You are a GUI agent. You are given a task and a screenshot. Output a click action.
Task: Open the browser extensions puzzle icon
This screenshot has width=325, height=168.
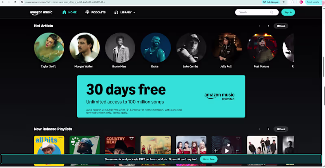click(292, 2)
